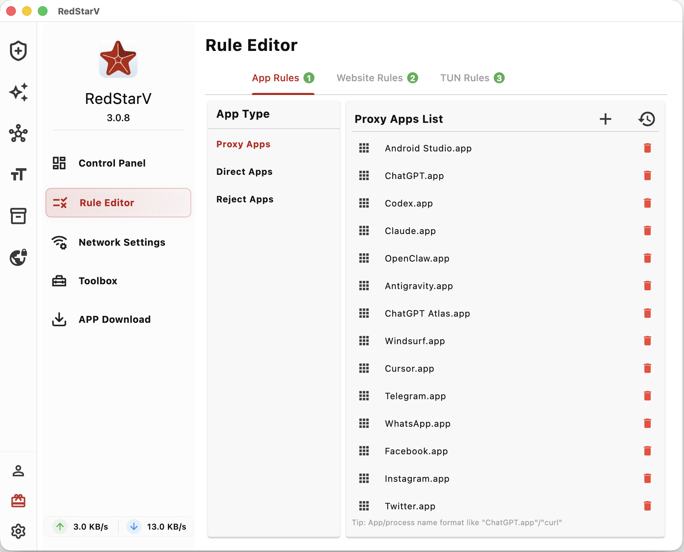Open the shield plus icon in left rail
This screenshot has height=552, width=684.
[18, 51]
